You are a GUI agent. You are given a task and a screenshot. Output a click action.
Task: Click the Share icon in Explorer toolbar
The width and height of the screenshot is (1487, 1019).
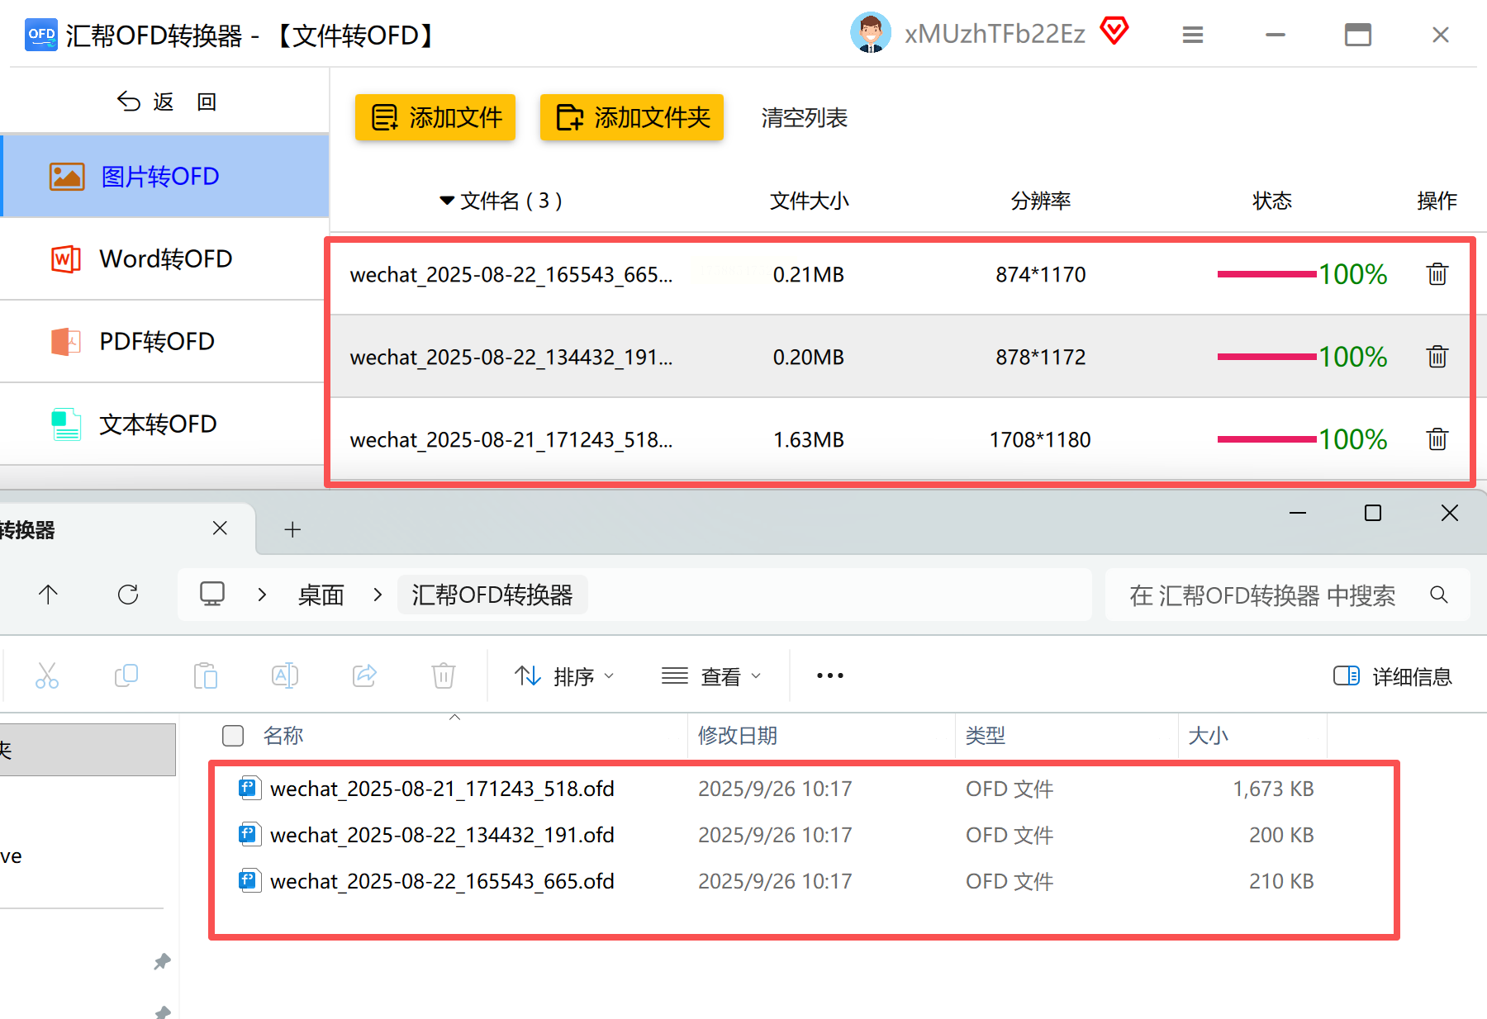(x=364, y=675)
